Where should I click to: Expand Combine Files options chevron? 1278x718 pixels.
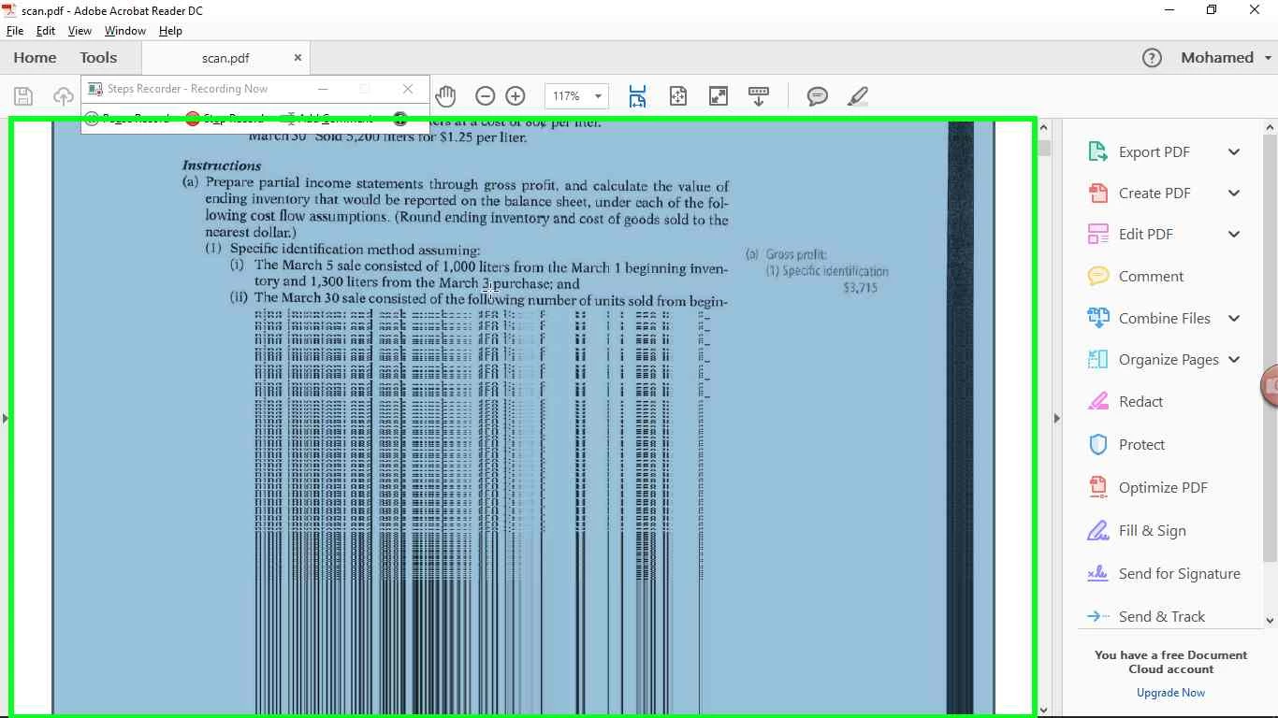(1234, 318)
